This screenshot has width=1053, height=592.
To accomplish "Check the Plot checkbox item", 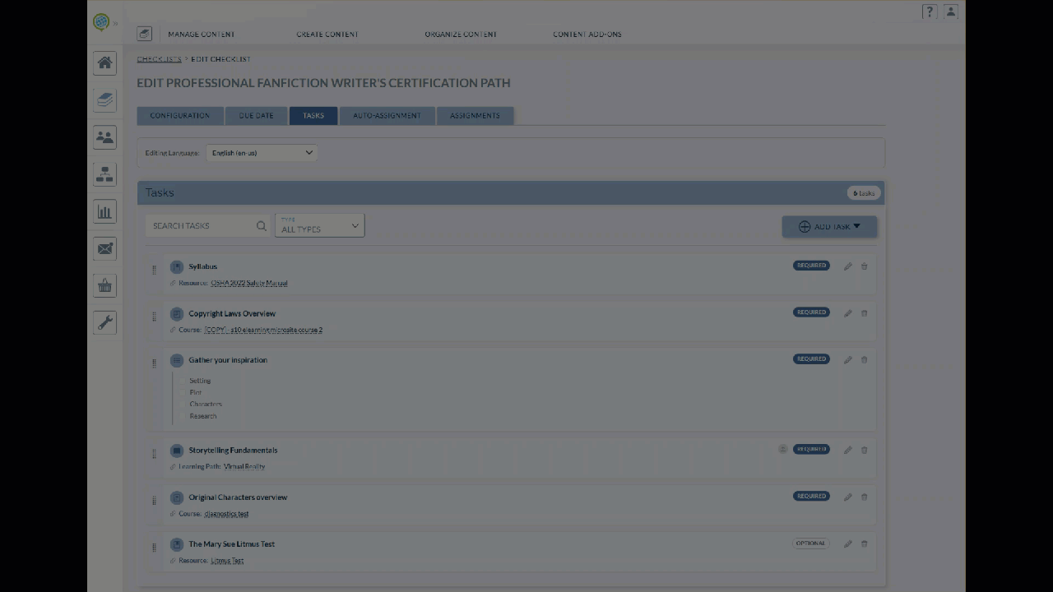I will [x=183, y=392].
